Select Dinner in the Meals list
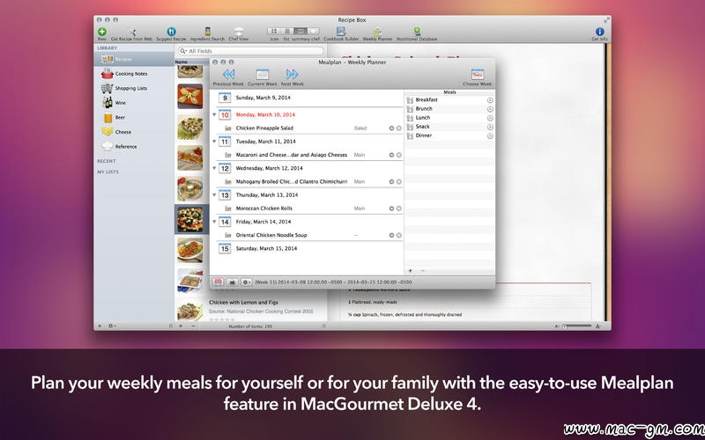 [x=449, y=136]
